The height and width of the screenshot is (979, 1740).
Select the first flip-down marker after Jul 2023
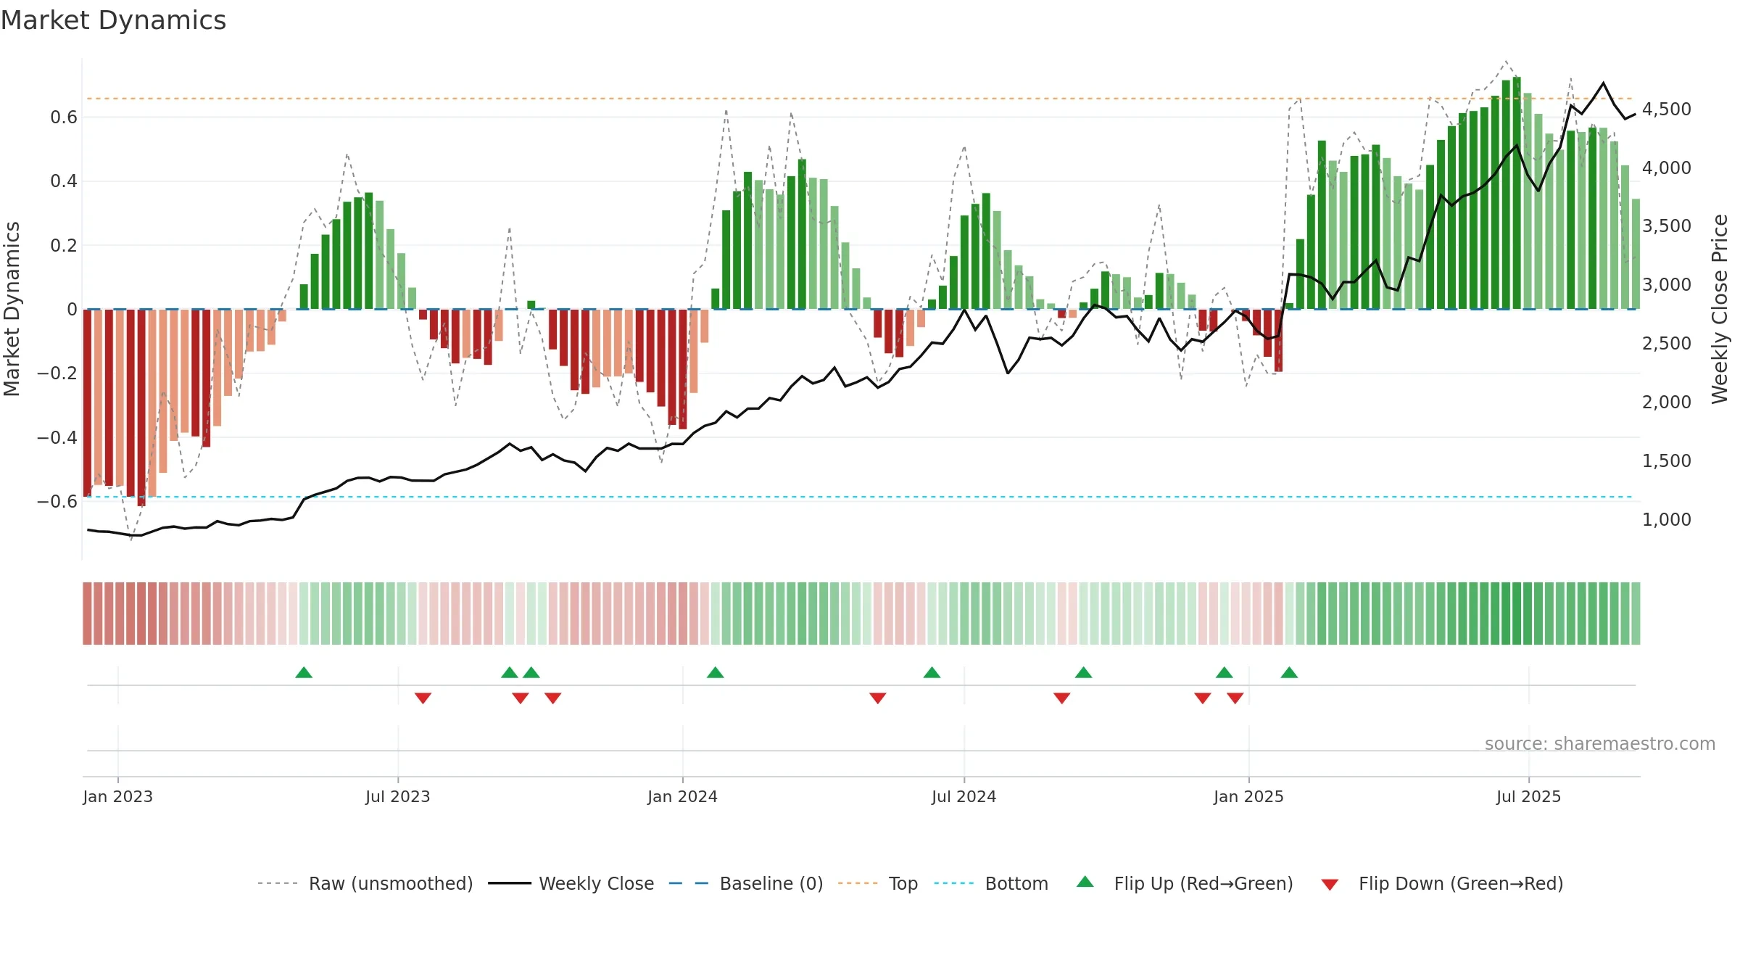pos(423,698)
